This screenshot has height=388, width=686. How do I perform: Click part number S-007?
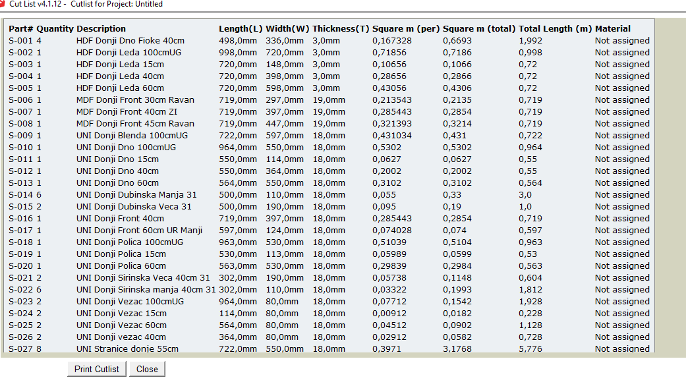(x=20, y=111)
